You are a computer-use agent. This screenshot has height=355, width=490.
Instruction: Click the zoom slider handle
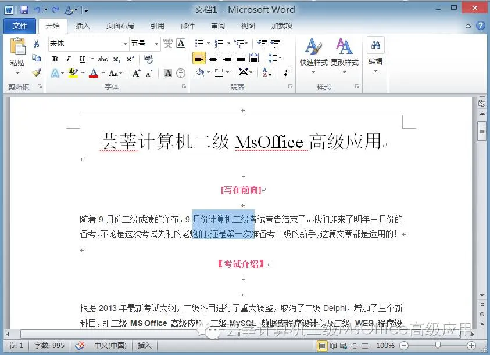[438, 345]
